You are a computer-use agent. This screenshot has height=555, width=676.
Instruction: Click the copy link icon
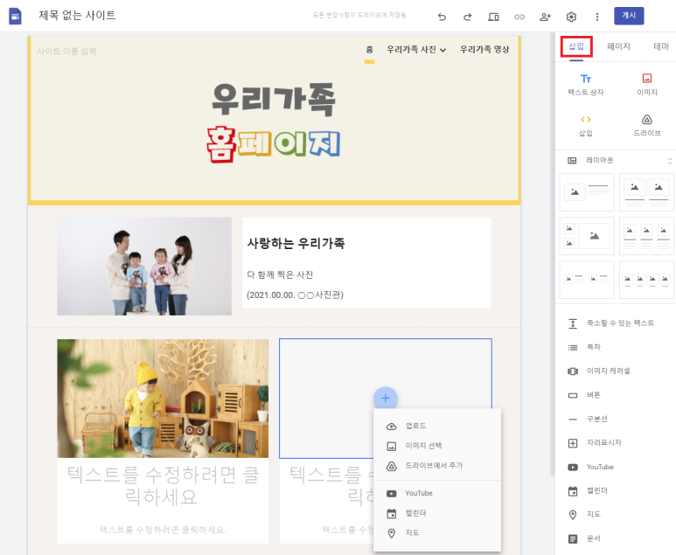click(x=519, y=17)
